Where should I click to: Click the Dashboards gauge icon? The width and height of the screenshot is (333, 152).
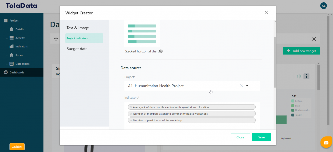pyautogui.click(x=6, y=72)
